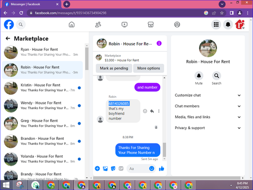Screen dimensions: 253x190
Task: Toggle the purple conversation info icon
Action: [x=159, y=44]
